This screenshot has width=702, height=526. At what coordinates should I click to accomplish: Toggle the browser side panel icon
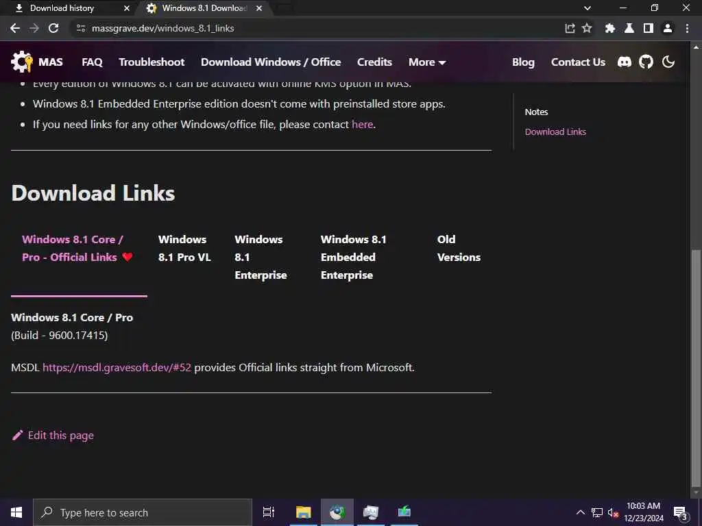[x=649, y=28]
